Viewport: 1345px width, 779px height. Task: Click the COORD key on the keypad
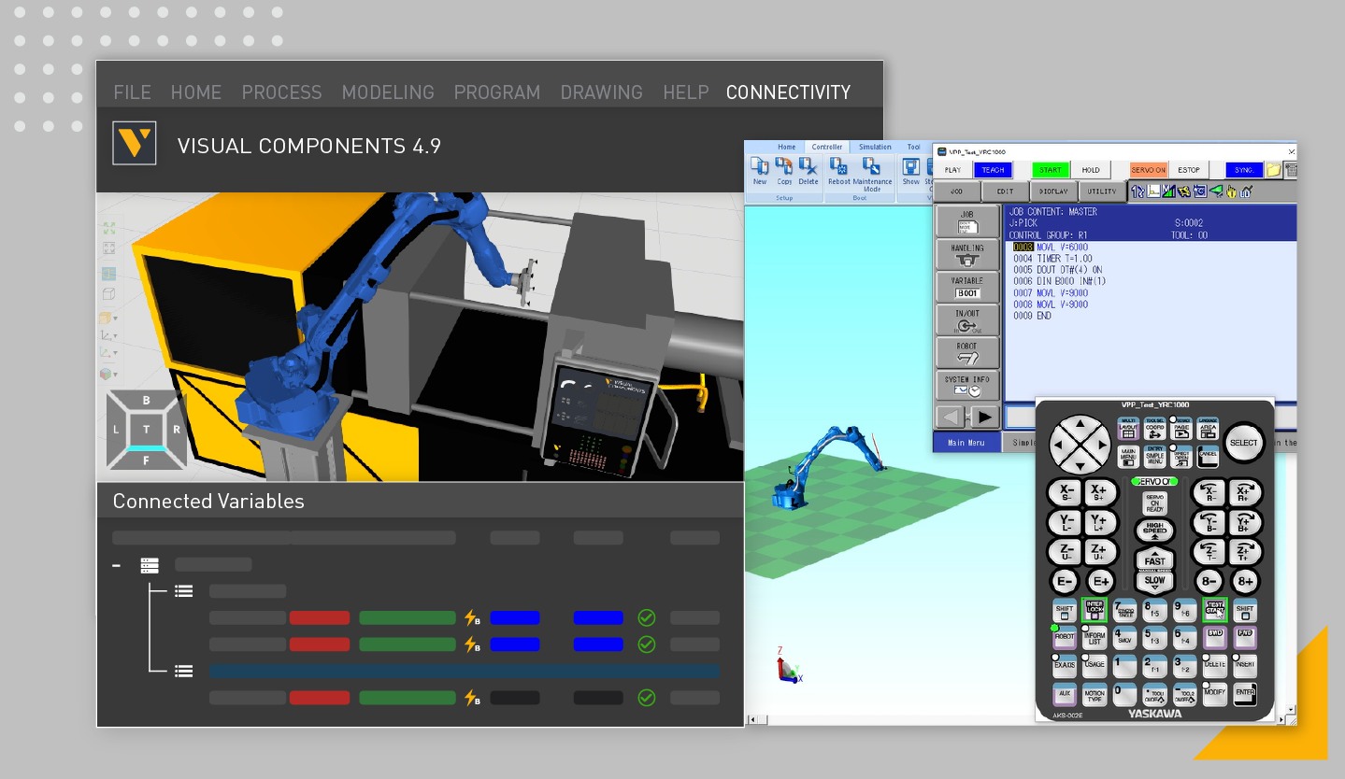tap(1154, 429)
